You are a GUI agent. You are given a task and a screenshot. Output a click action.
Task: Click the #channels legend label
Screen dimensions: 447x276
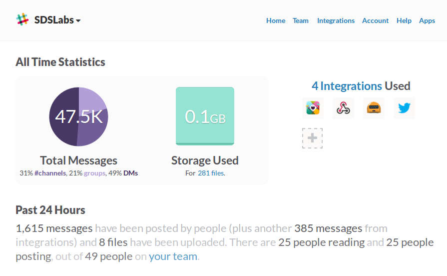50,173
